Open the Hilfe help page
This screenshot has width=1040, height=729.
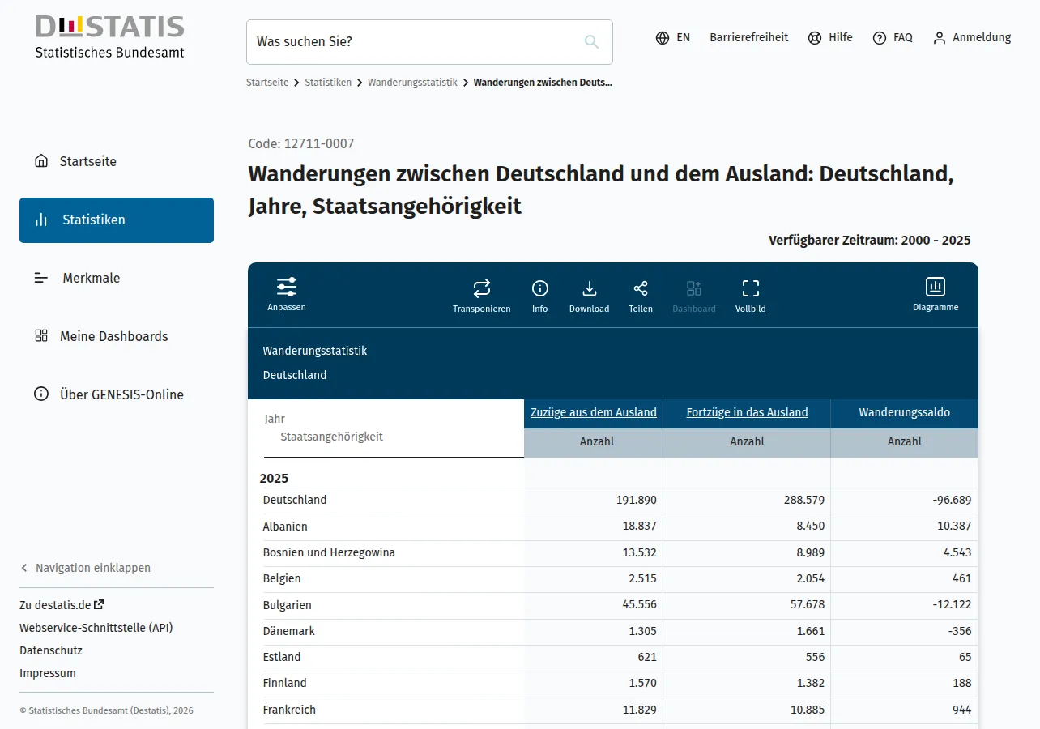click(830, 37)
